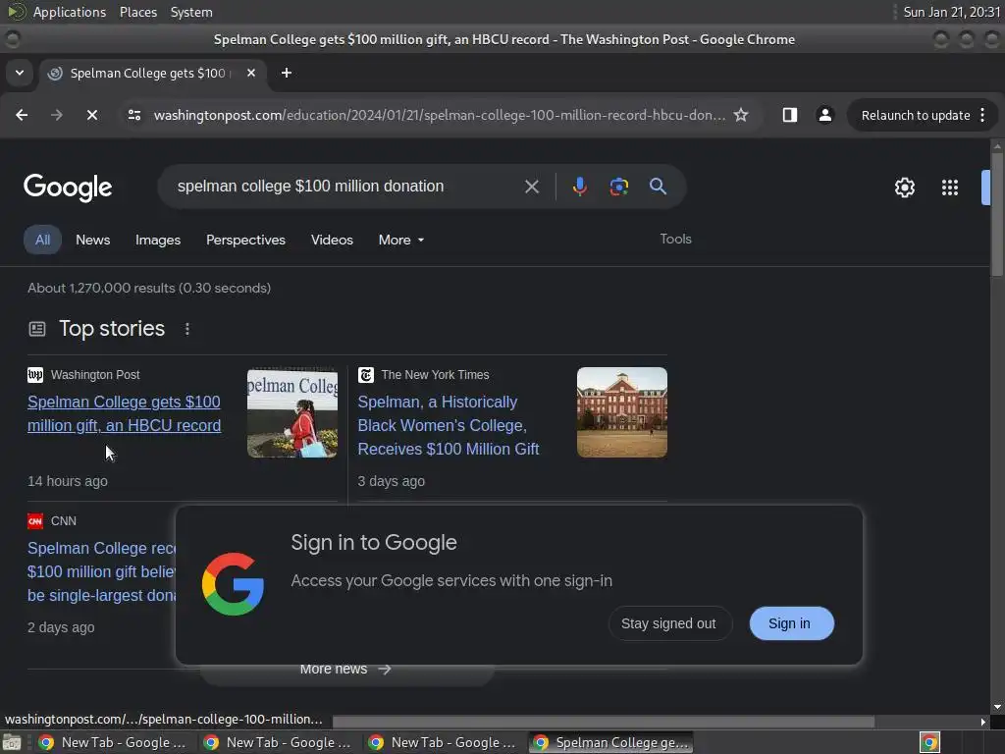Search by image with Google Lens icon

[618, 187]
